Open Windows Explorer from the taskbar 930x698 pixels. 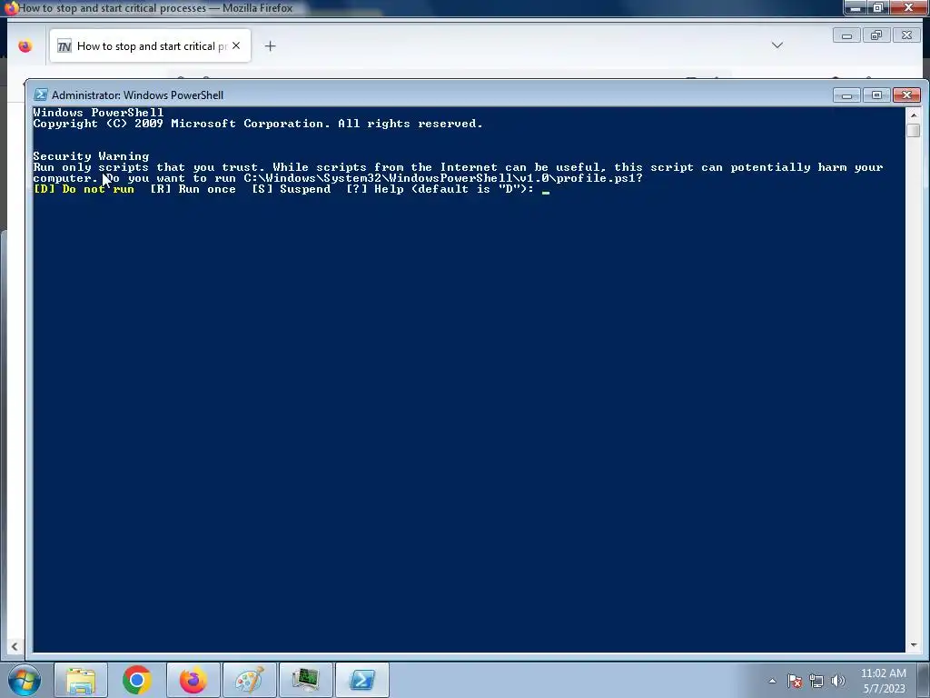pos(81,680)
